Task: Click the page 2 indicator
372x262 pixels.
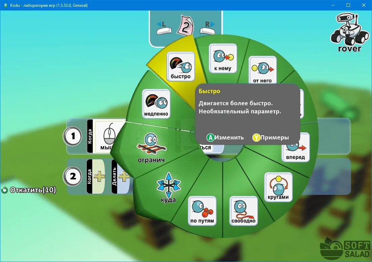Action: pos(186,26)
